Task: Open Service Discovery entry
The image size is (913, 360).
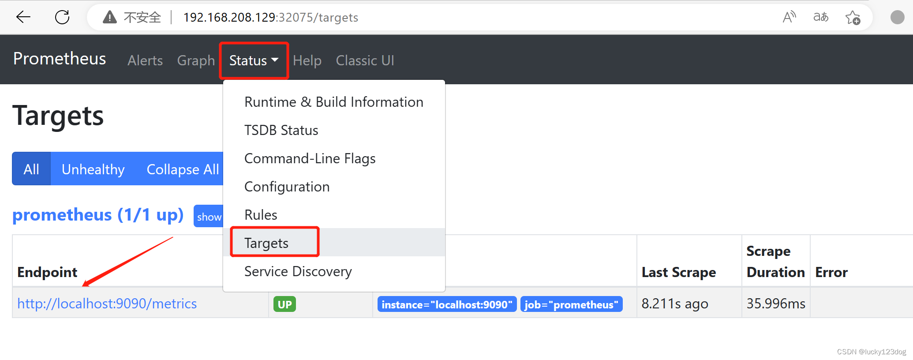Action: point(334,271)
